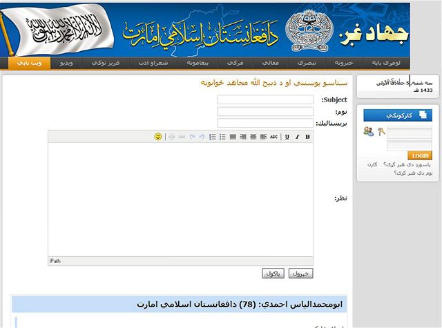Click the white flag banner image
Viewport: 442px width, 328px height.
(x=57, y=30)
